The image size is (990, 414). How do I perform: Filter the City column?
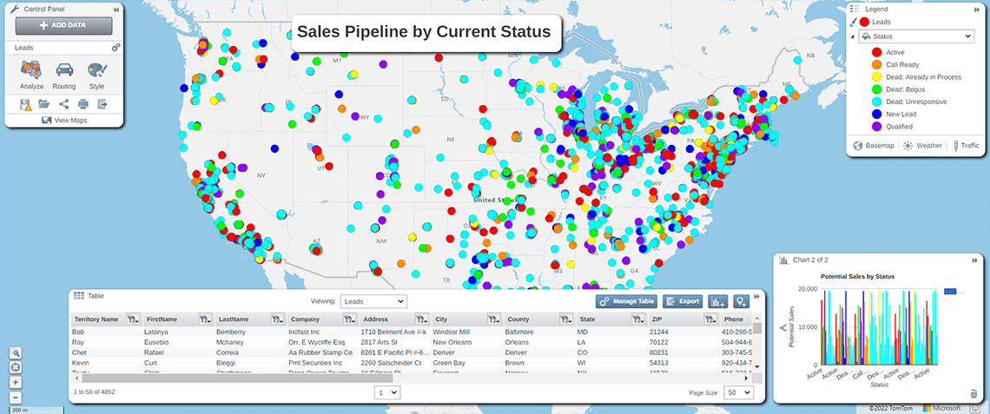pyautogui.click(x=493, y=319)
